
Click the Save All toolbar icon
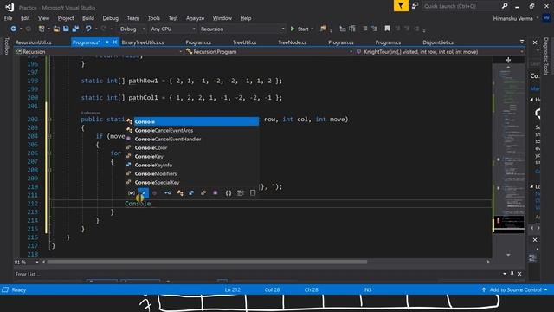(75, 29)
